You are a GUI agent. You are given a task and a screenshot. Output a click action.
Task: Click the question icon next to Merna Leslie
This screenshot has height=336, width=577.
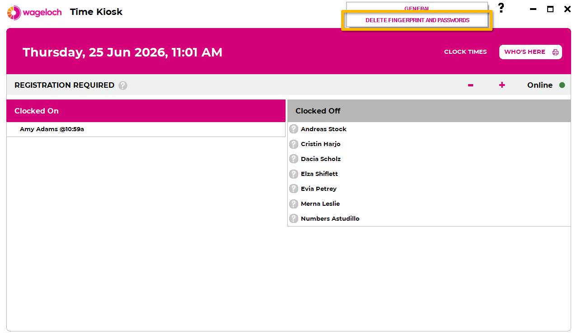coord(294,203)
